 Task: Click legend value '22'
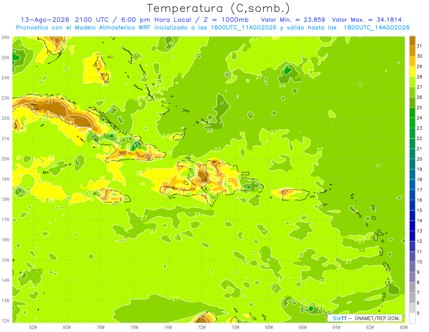pos(420,138)
